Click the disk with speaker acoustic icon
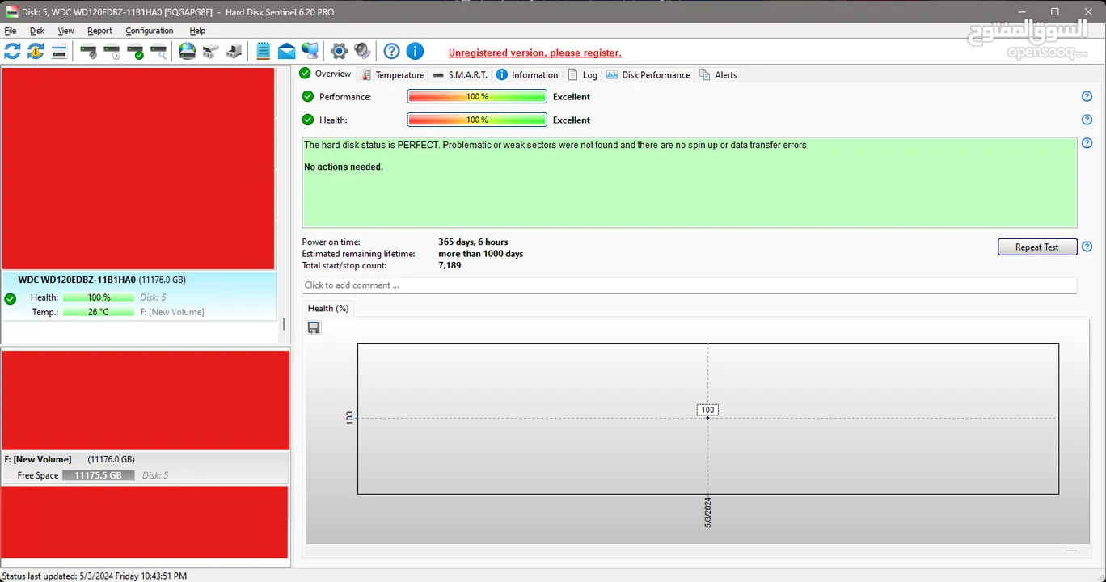This screenshot has height=582, width=1106. [89, 52]
